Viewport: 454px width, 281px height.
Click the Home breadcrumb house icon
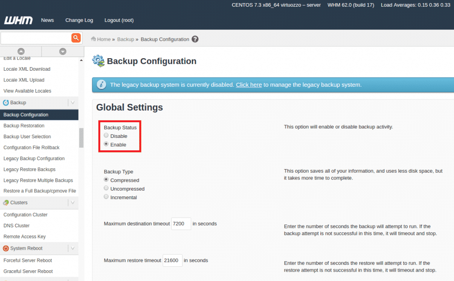[x=93, y=39]
